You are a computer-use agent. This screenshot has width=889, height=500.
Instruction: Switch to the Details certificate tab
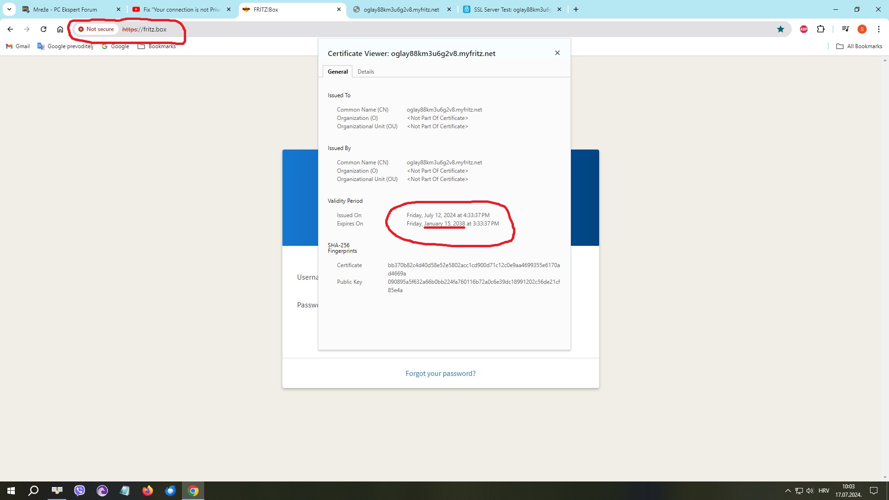pos(366,71)
